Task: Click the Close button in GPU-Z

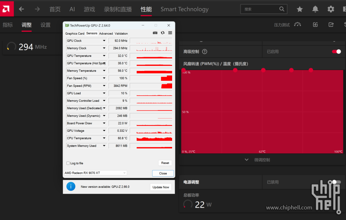Action: pos(163,173)
